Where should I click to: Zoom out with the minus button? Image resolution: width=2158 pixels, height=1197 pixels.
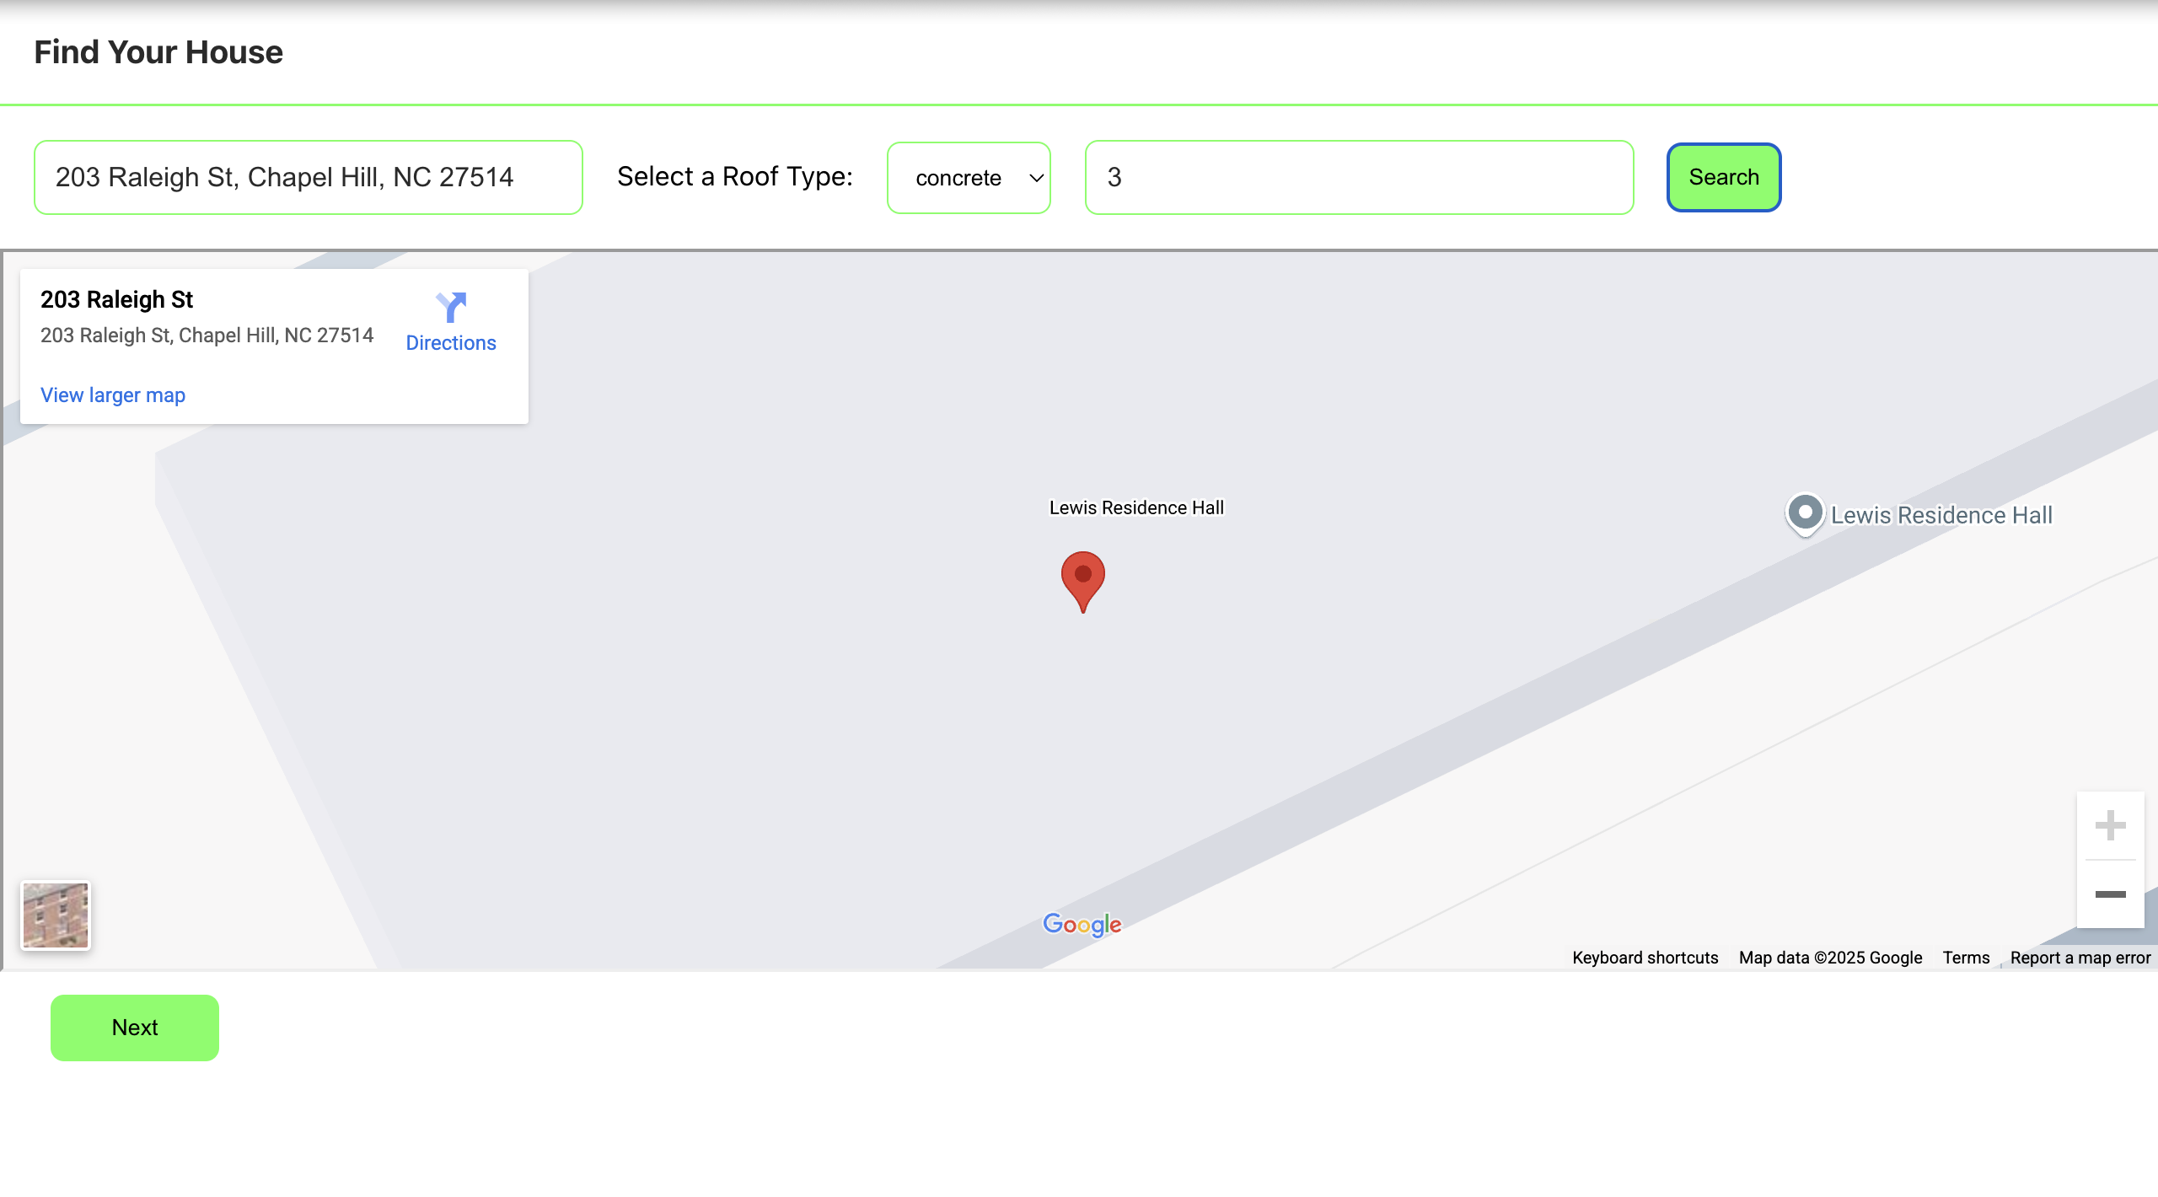(x=2110, y=894)
